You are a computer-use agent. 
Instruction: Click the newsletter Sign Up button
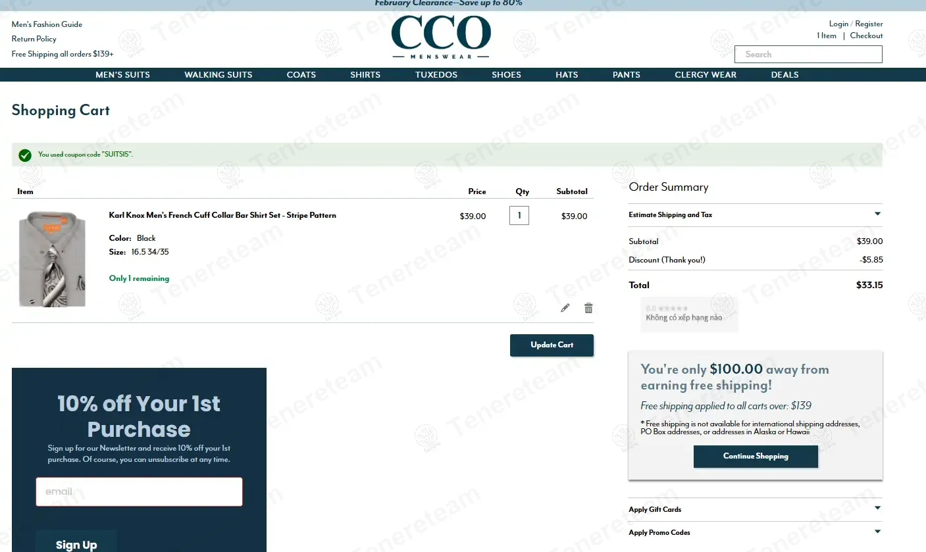(76, 543)
